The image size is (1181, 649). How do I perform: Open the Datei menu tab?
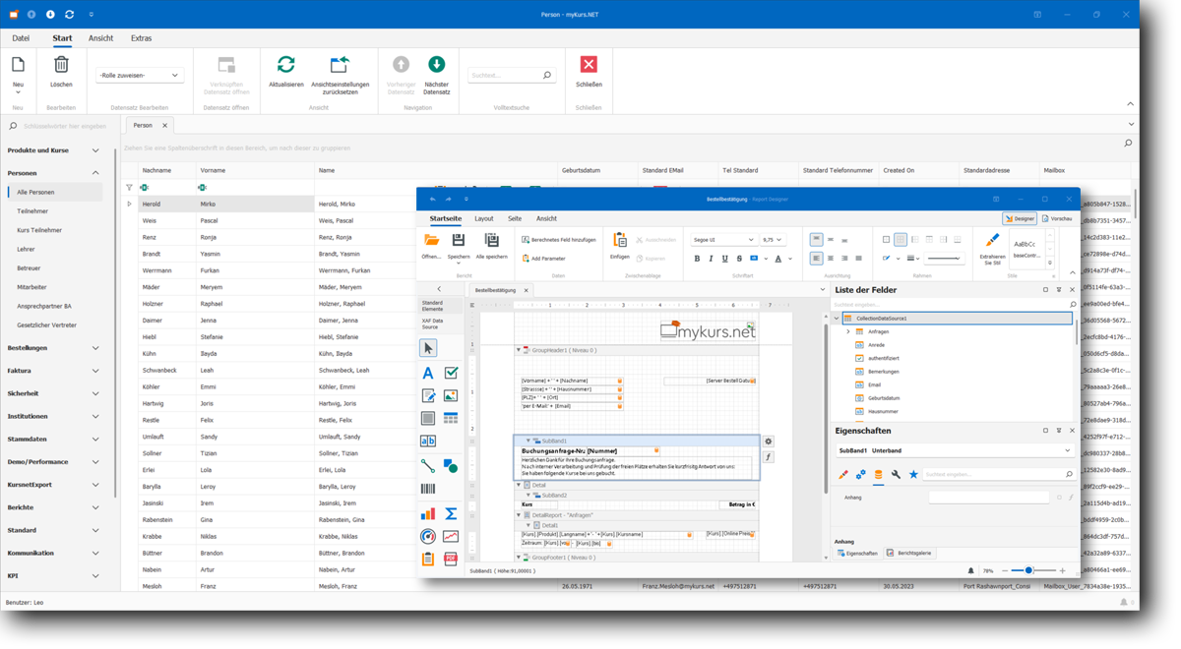pyautogui.click(x=21, y=38)
